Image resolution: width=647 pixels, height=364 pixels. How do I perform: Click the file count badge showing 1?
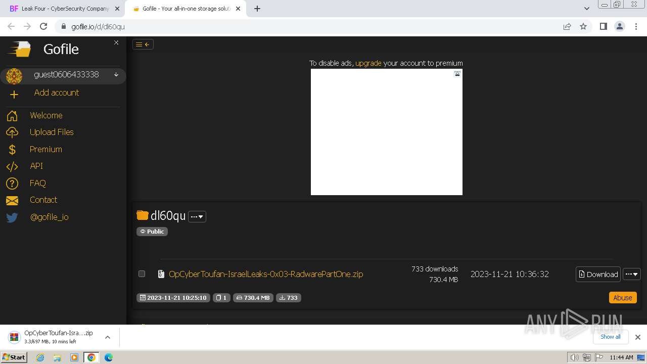221,298
